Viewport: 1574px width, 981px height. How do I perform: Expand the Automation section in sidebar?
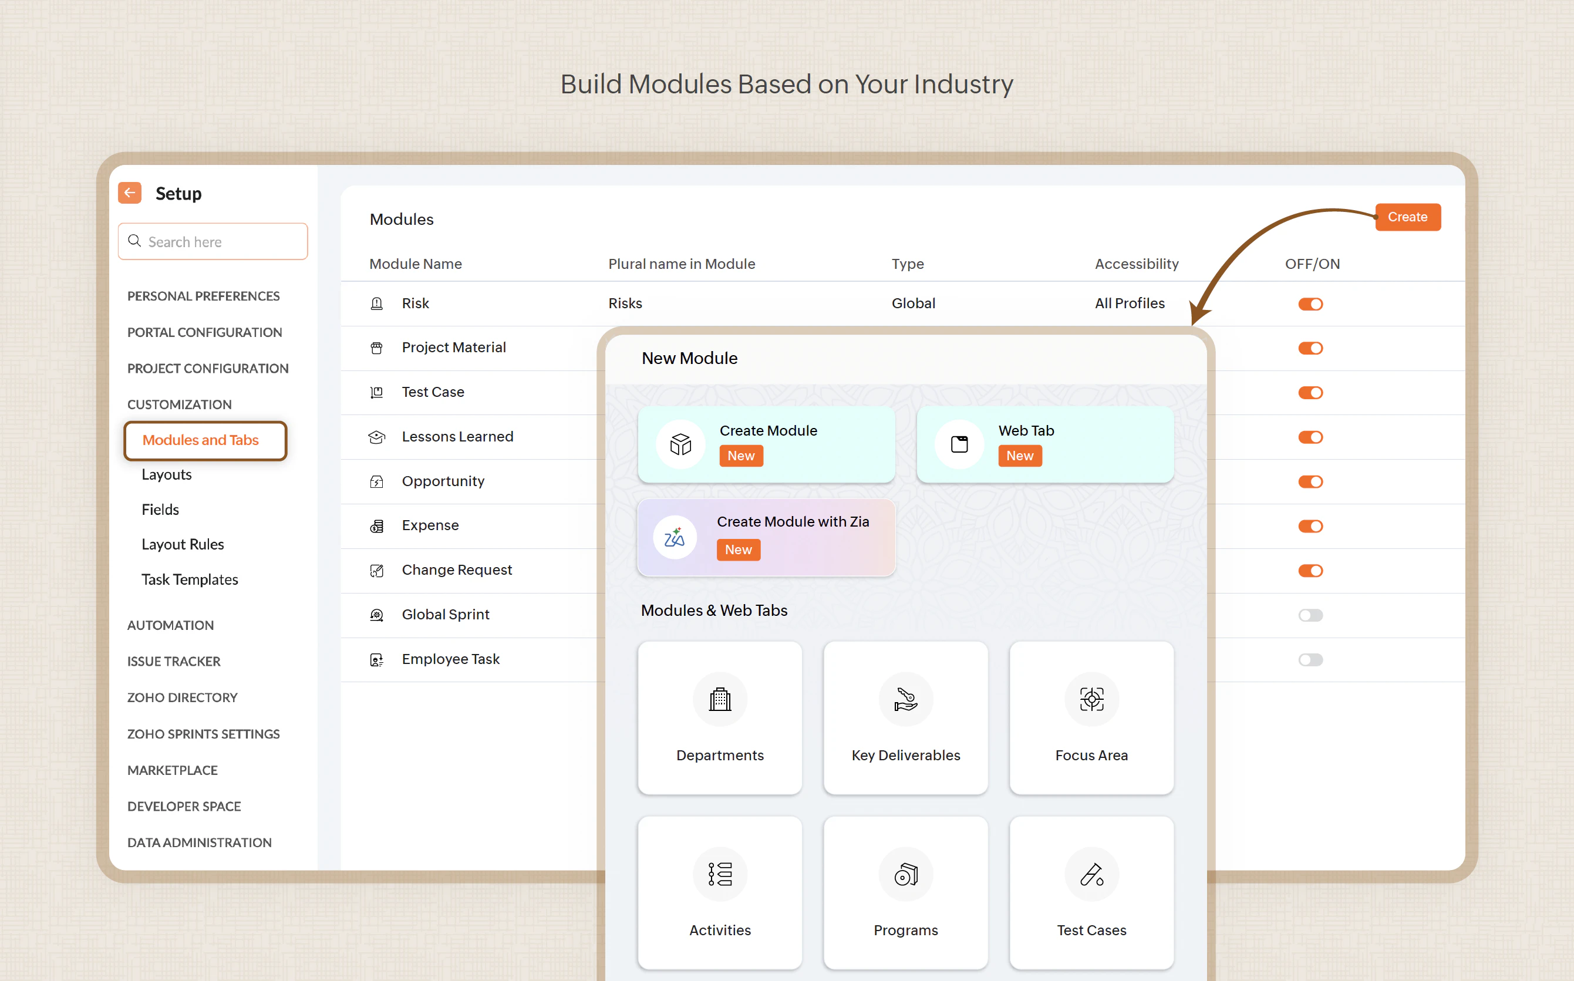click(170, 625)
